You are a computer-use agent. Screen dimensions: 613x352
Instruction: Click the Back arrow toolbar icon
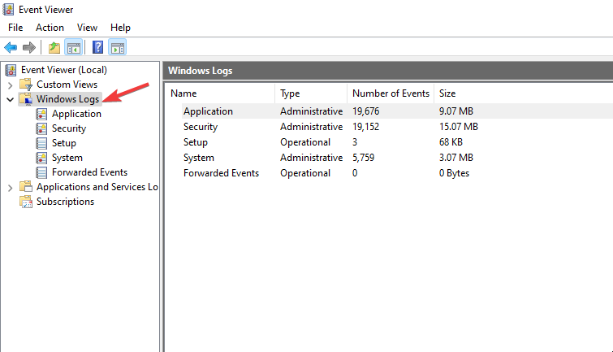pos(11,48)
